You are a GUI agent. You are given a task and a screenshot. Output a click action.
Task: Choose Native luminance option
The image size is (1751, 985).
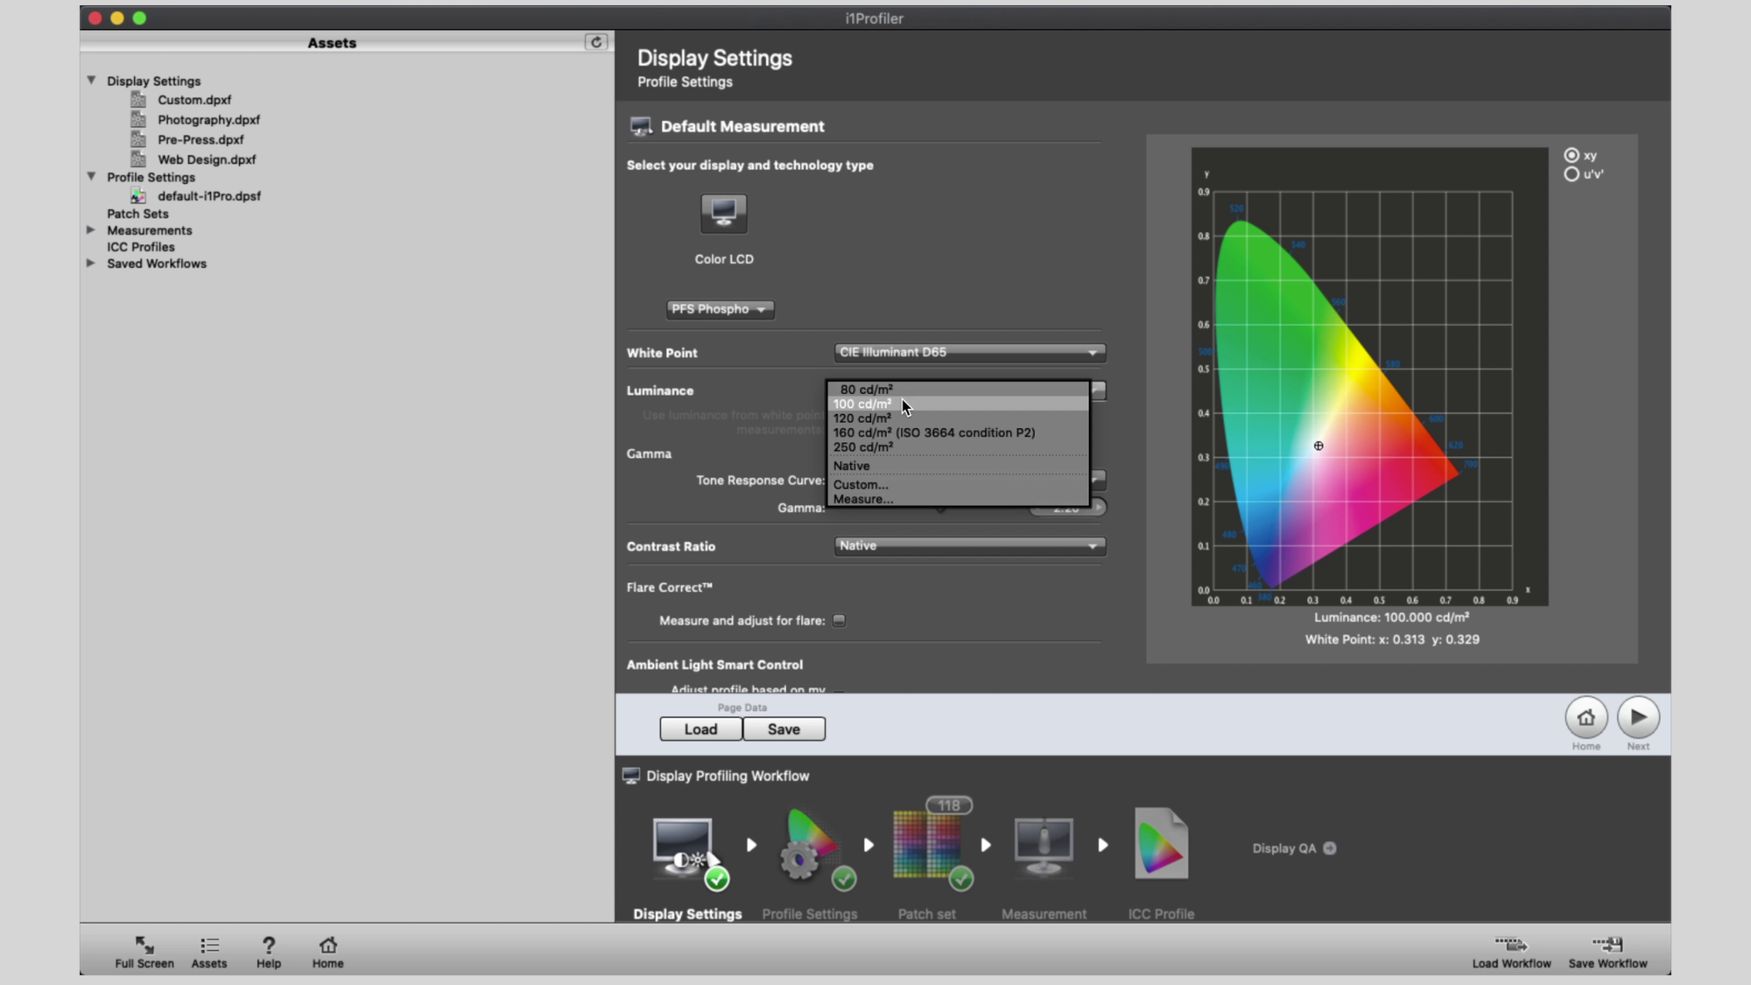point(959,466)
